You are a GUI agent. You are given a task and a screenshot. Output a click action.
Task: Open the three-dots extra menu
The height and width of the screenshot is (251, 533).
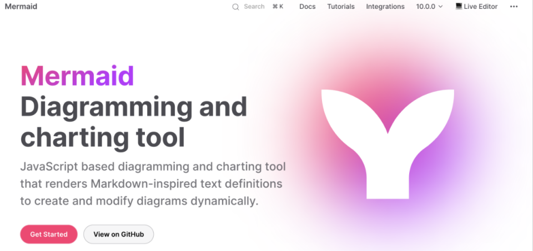514,7
